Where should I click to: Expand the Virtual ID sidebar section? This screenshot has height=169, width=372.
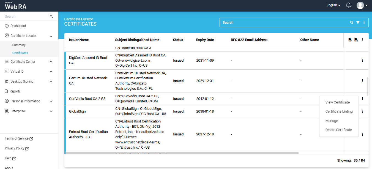(x=51, y=72)
